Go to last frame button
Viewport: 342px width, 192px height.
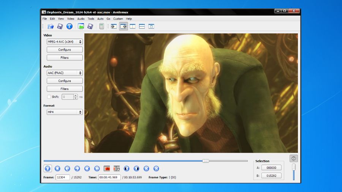click(x=156, y=168)
